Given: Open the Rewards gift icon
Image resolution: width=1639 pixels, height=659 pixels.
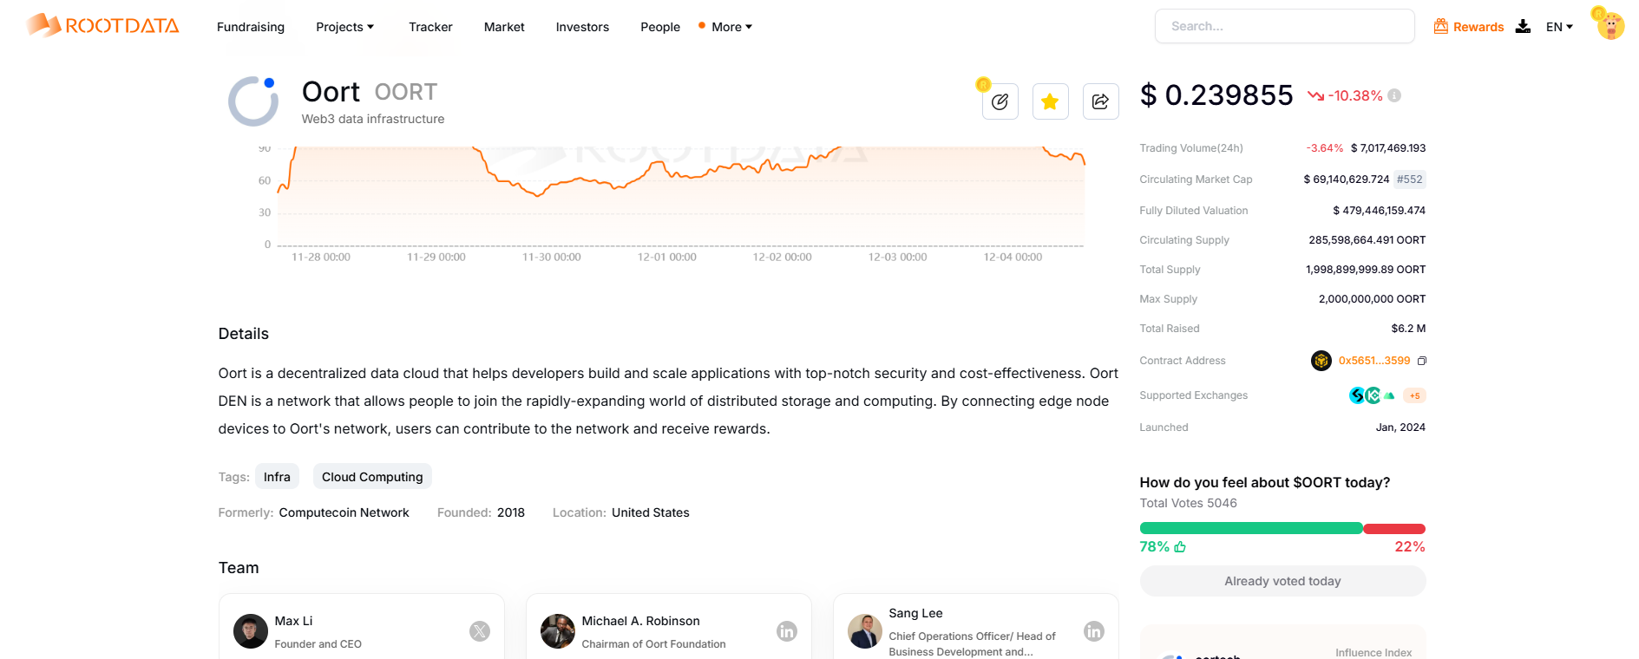Looking at the screenshot, I should 1441,27.
